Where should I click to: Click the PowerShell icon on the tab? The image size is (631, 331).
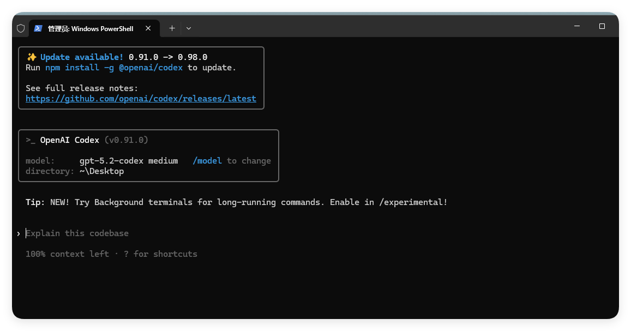pyautogui.click(x=38, y=28)
